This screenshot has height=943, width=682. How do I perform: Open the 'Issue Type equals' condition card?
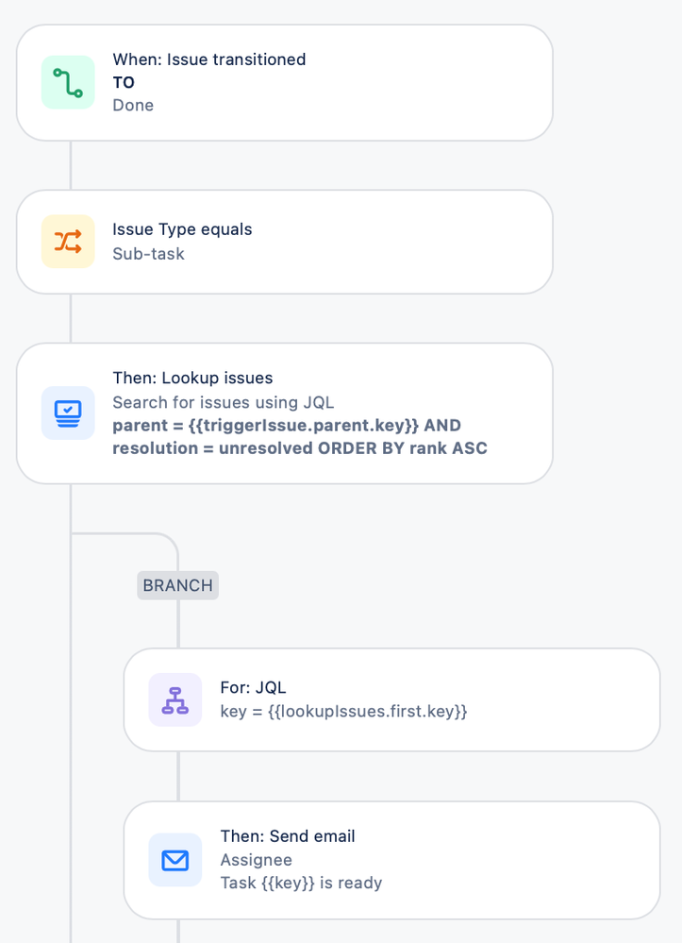coord(285,242)
